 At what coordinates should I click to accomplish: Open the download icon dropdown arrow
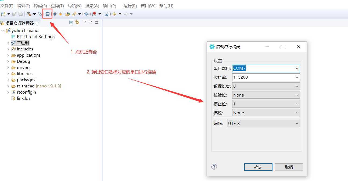click(x=100, y=14)
